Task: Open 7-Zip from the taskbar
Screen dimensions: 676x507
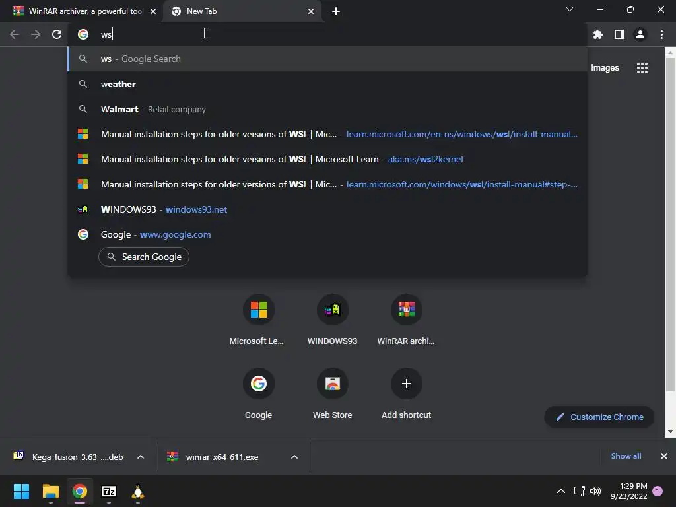Action: [109, 491]
